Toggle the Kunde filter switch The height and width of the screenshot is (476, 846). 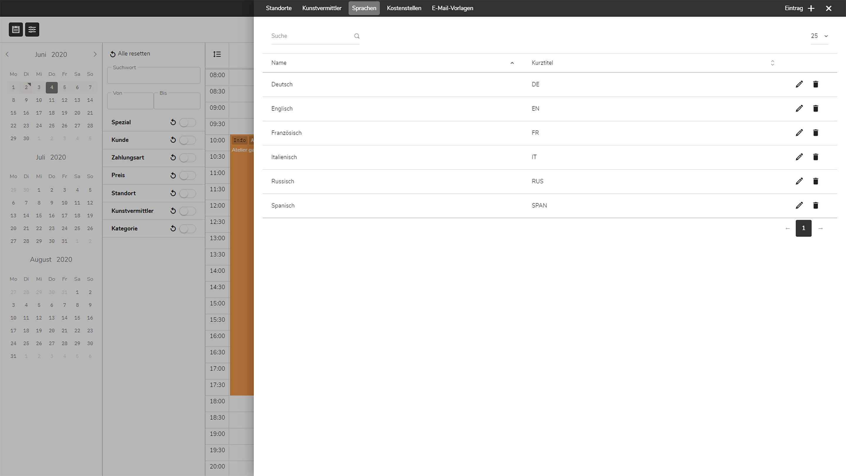point(187,140)
